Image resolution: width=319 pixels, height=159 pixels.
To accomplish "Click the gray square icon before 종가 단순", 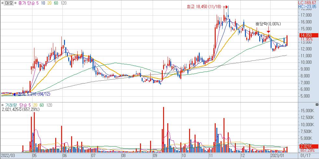I will click(16, 3).
